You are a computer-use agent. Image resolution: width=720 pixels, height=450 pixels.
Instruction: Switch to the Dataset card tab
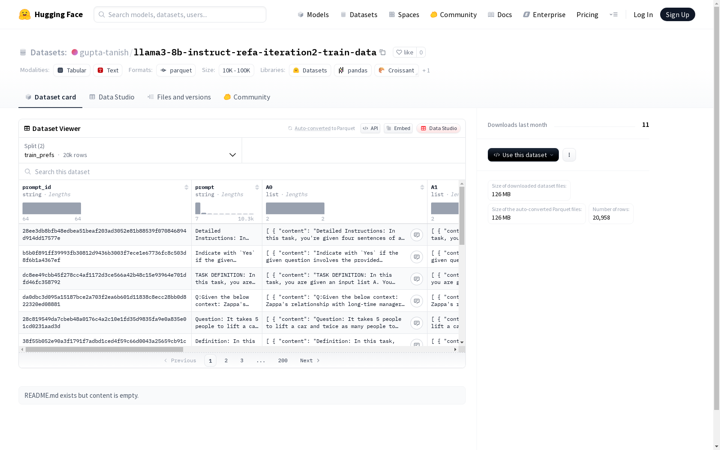point(50,97)
